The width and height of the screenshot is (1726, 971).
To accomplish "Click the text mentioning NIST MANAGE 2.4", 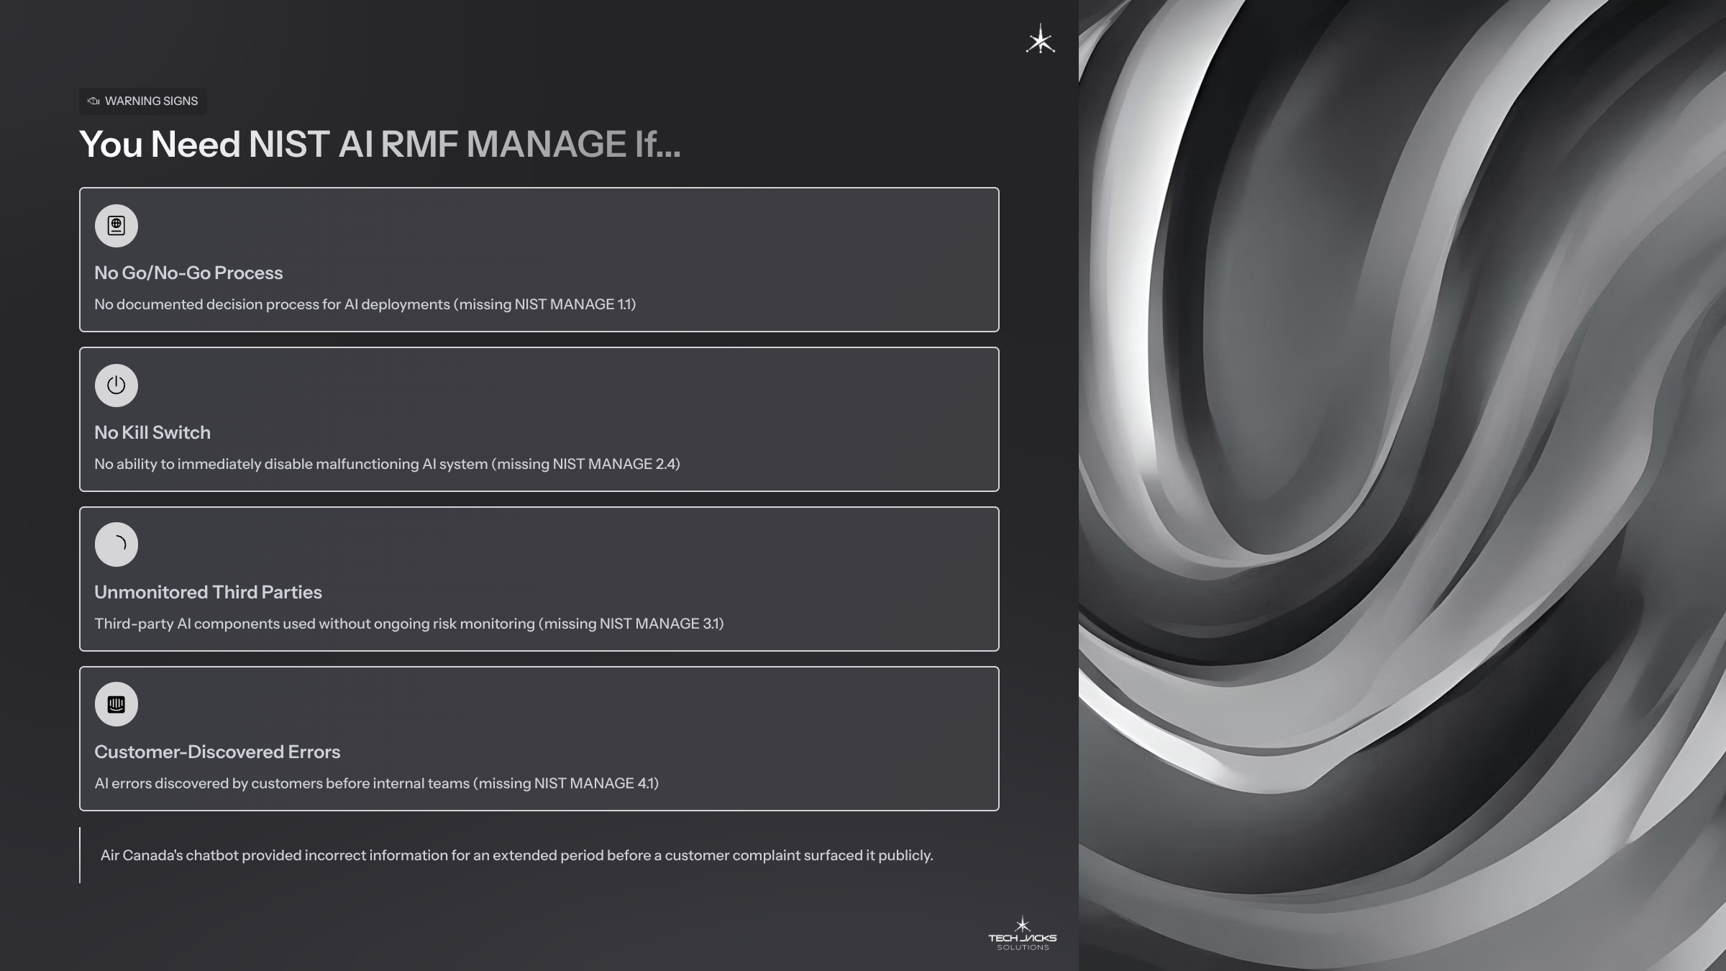I will [x=387, y=464].
